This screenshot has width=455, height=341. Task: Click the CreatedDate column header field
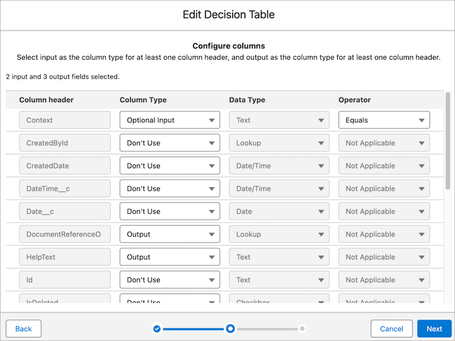click(x=65, y=165)
